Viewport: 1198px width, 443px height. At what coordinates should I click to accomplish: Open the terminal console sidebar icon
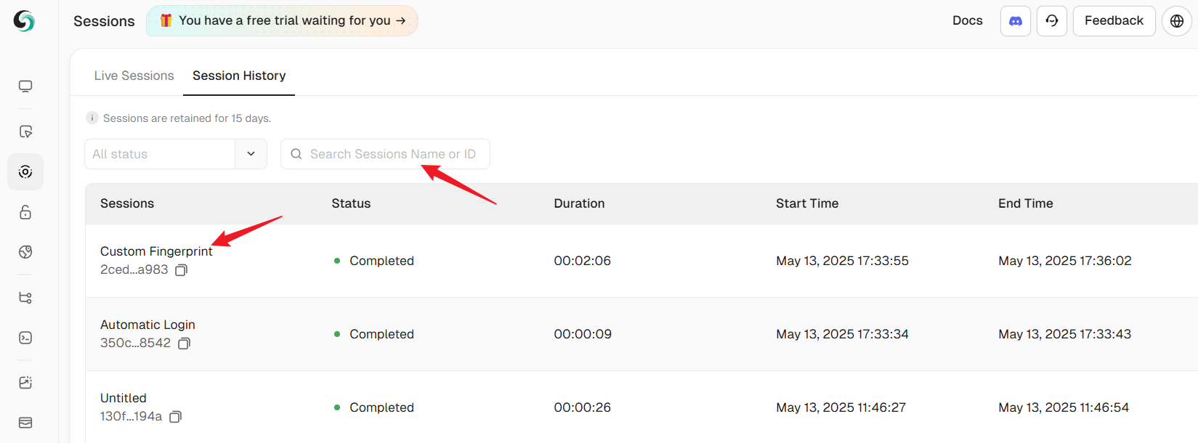pos(25,338)
